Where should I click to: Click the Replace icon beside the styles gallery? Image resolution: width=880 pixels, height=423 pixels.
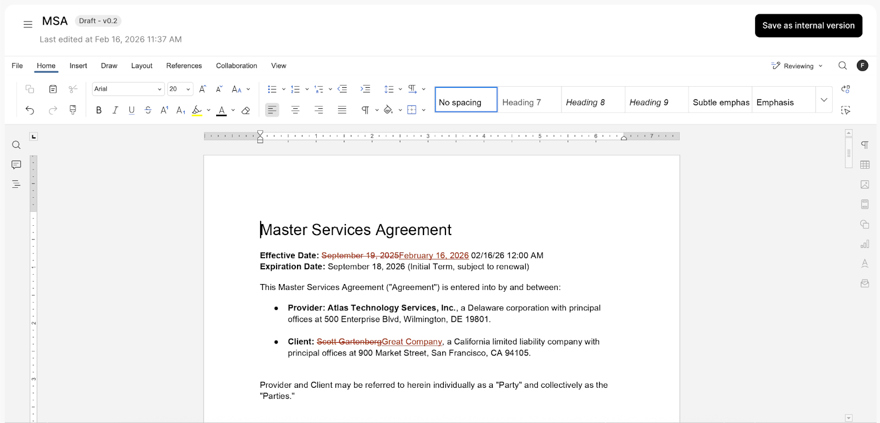[x=846, y=89]
